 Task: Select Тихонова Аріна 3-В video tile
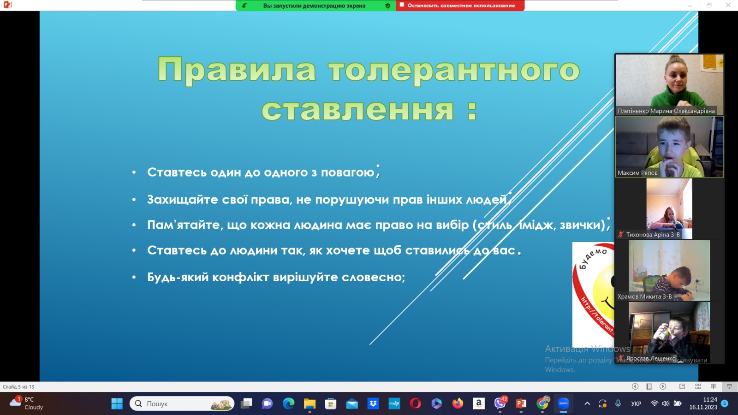[669, 208]
